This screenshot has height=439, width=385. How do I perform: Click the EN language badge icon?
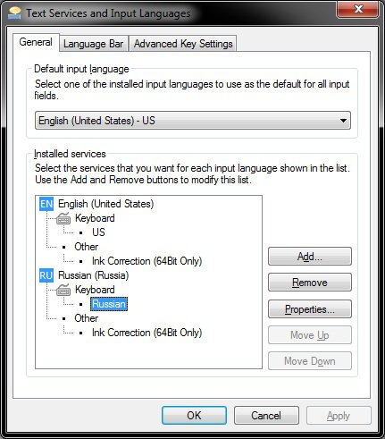click(46, 204)
